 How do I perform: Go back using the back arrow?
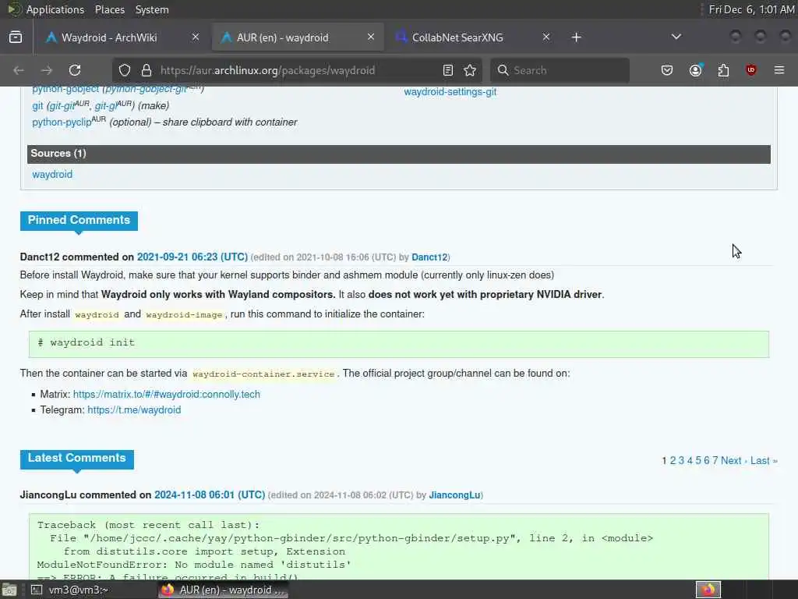(19, 70)
